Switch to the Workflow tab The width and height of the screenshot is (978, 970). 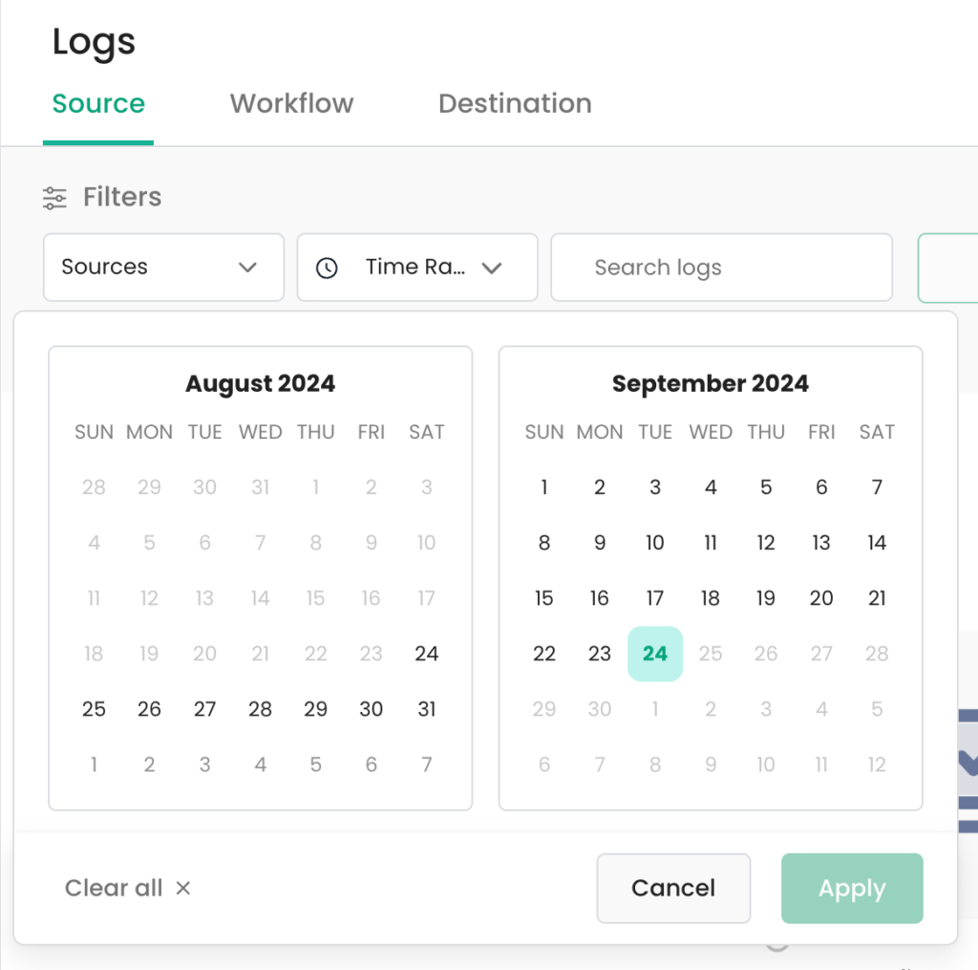[x=291, y=103]
